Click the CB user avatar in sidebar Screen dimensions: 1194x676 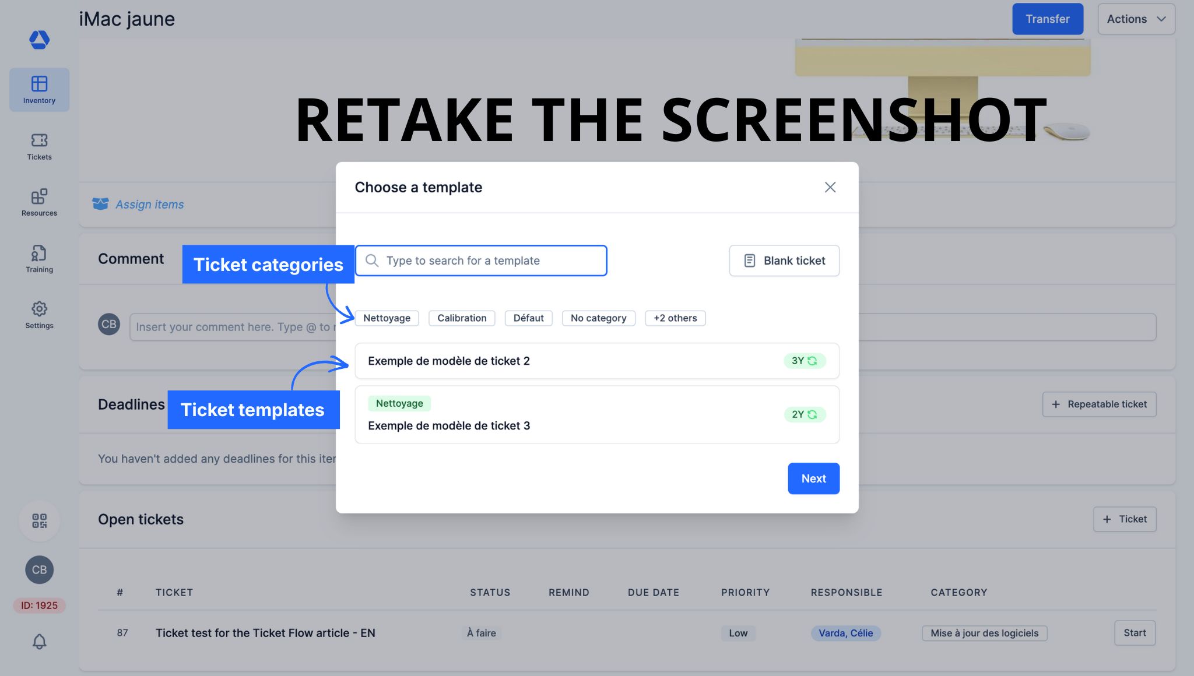[39, 569]
